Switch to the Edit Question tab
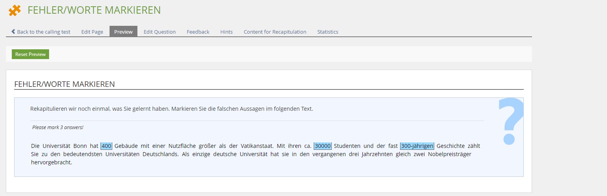Screen dimensions: 607x196 pos(159,32)
